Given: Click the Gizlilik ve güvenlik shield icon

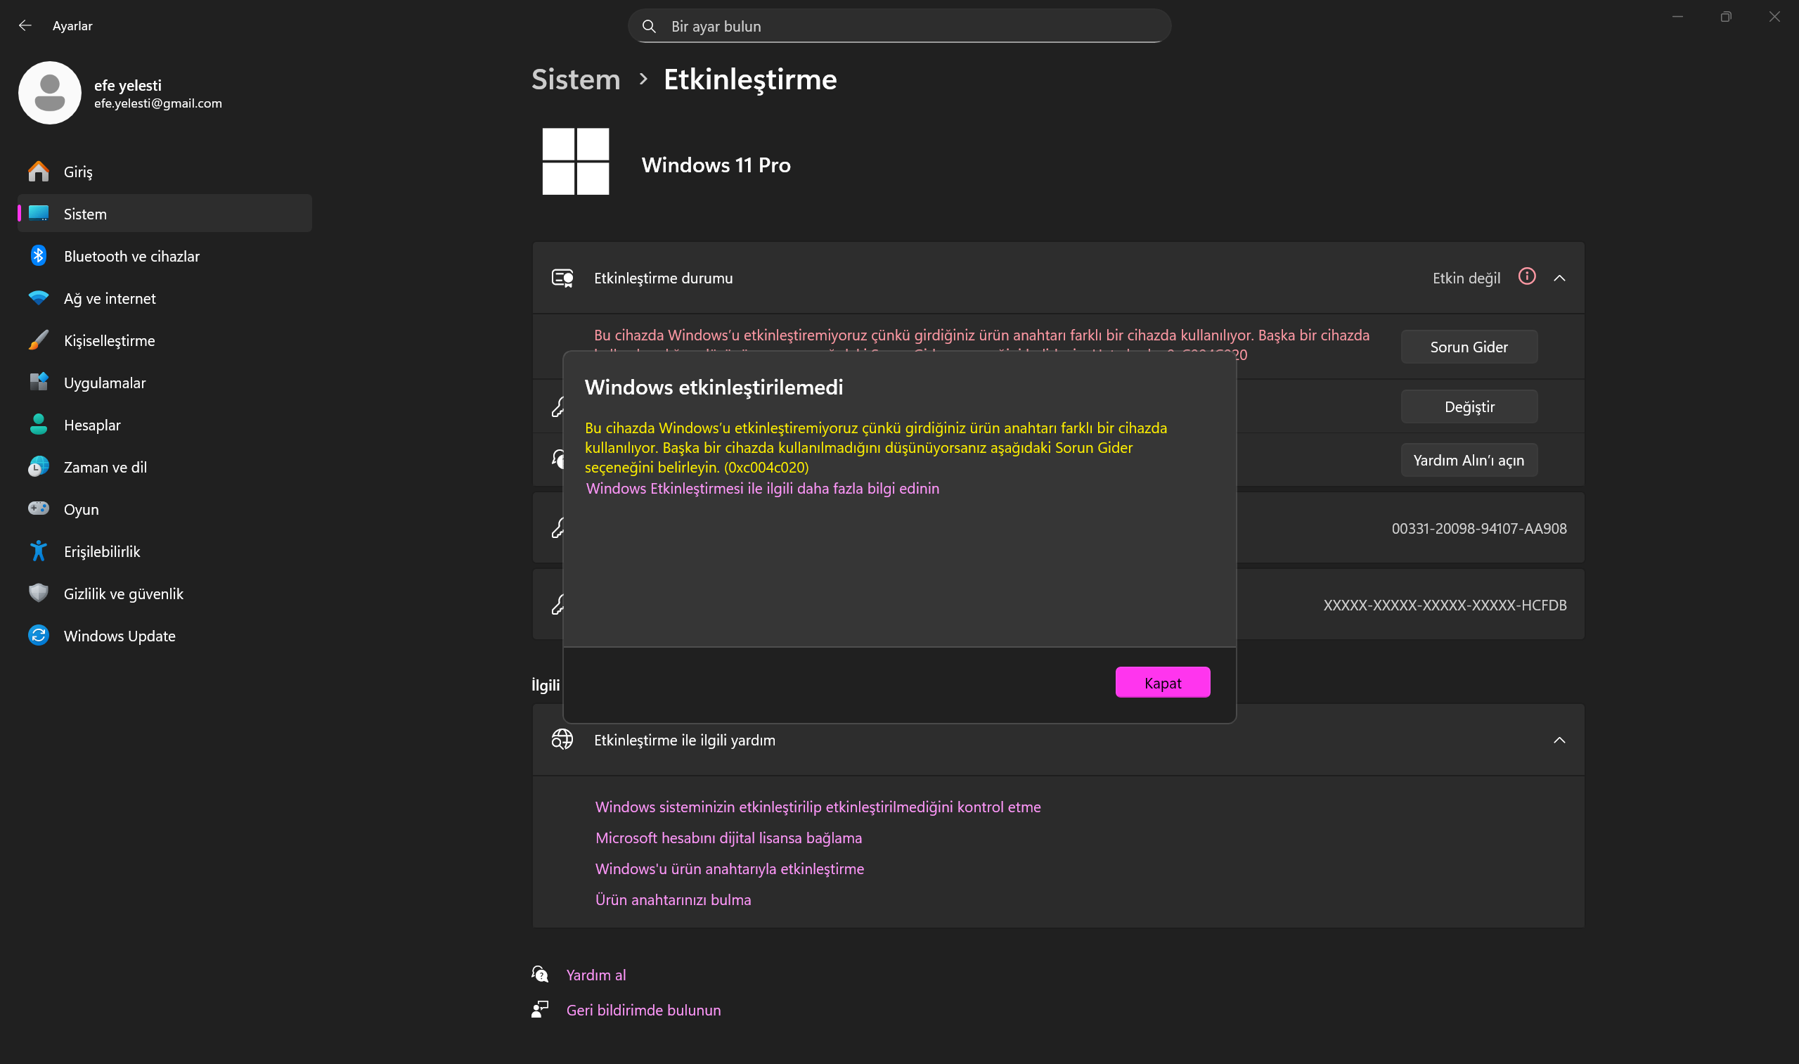Looking at the screenshot, I should (x=39, y=593).
